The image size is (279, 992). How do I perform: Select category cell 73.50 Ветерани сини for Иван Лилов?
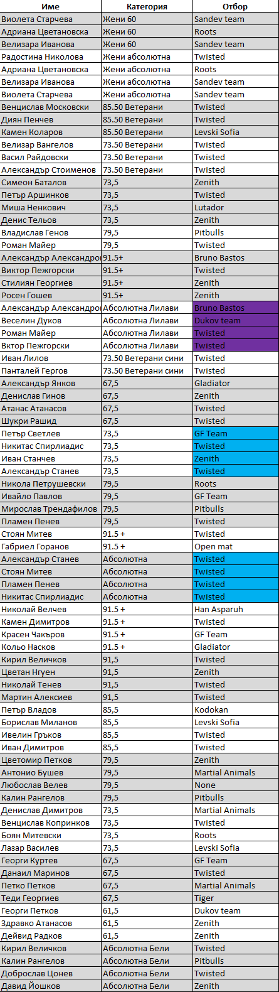tap(147, 358)
